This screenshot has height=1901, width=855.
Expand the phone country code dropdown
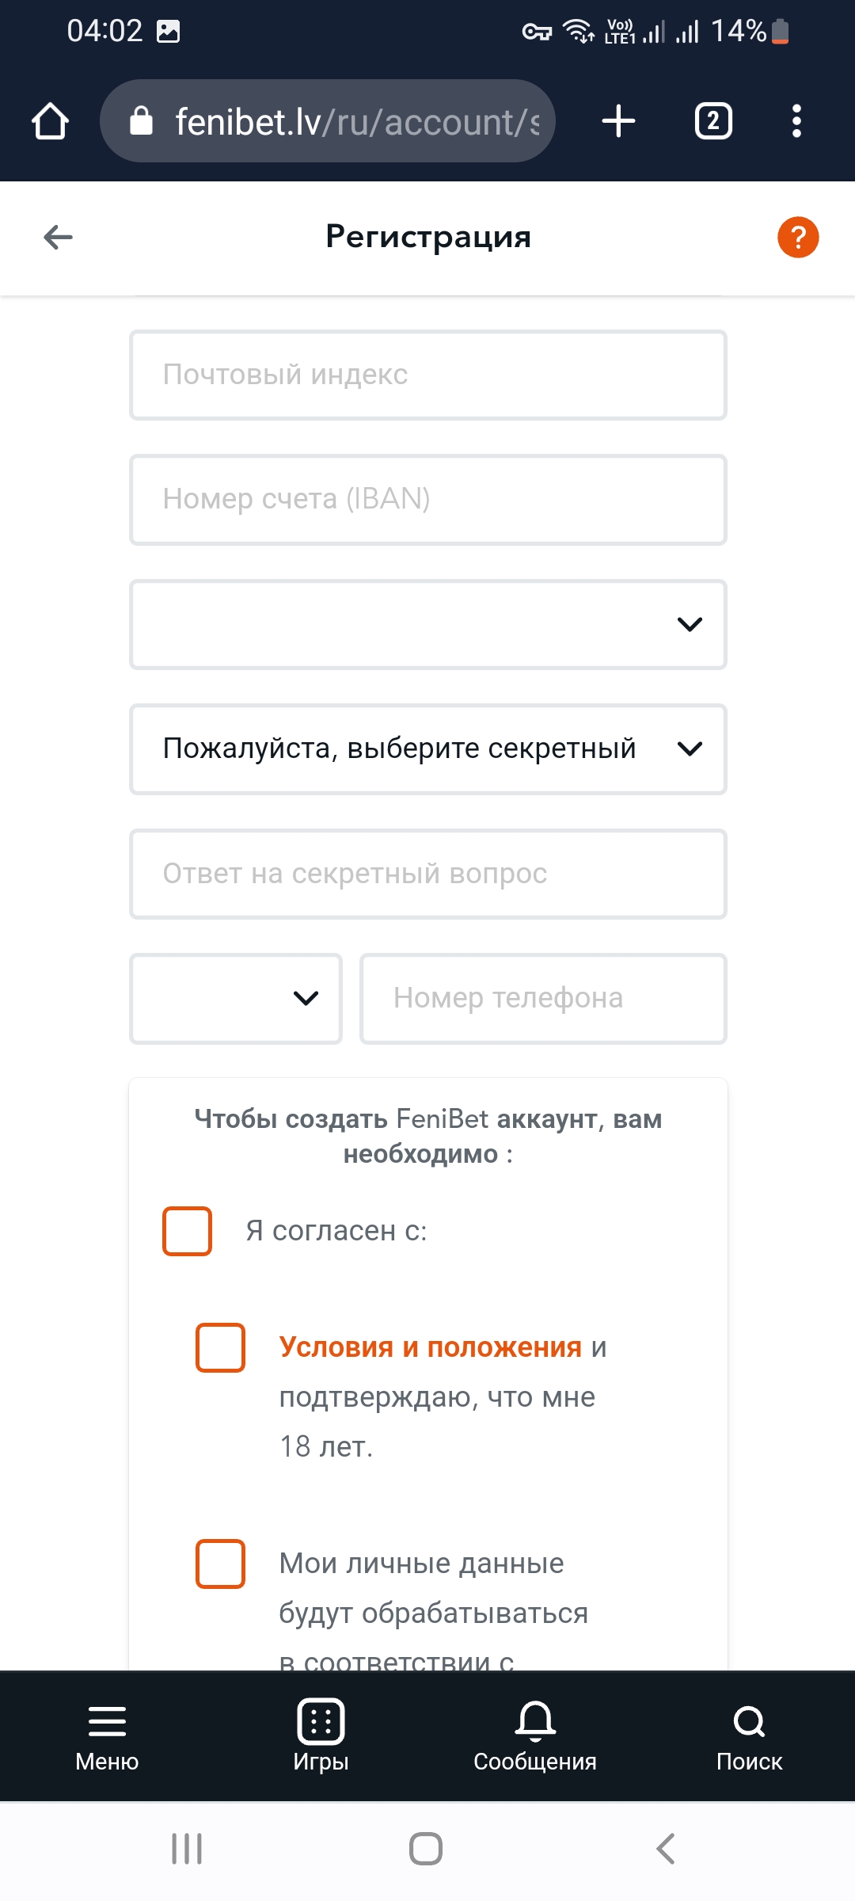click(236, 998)
